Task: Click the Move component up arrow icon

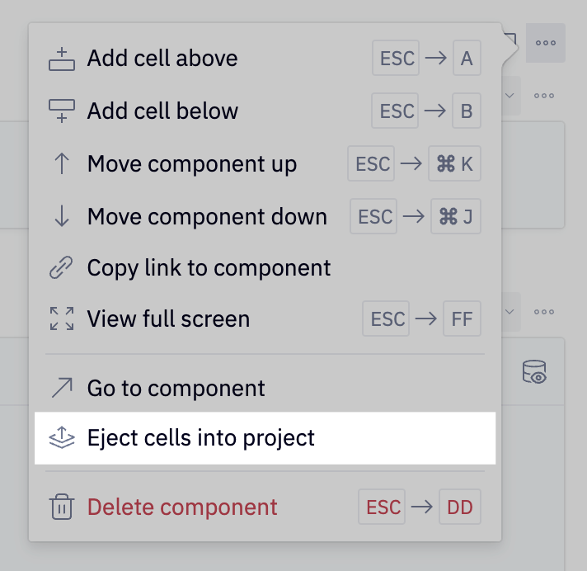Action: pyautogui.click(x=62, y=163)
